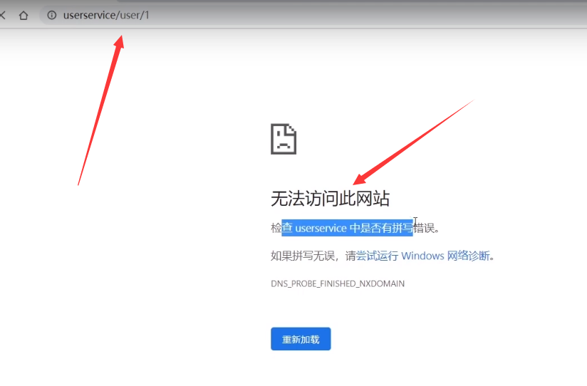Click the 重新加载 reload button
The height and width of the screenshot is (386, 587).
301,339
